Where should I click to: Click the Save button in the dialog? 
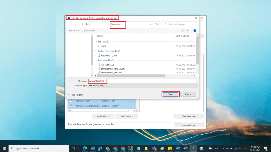[x=171, y=94]
